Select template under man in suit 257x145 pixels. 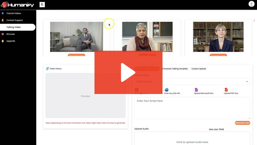pyautogui.click(x=76, y=55)
